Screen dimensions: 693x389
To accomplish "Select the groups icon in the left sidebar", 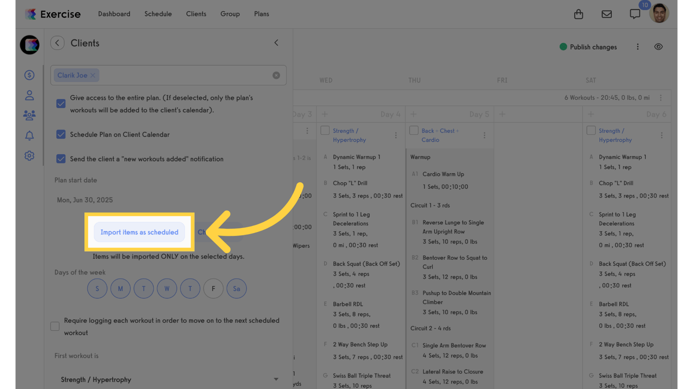I will coord(29,115).
